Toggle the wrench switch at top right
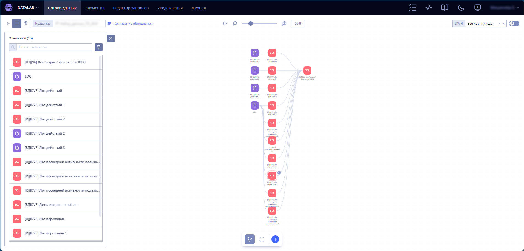Viewport: 524px width, 251px height. click(x=514, y=24)
